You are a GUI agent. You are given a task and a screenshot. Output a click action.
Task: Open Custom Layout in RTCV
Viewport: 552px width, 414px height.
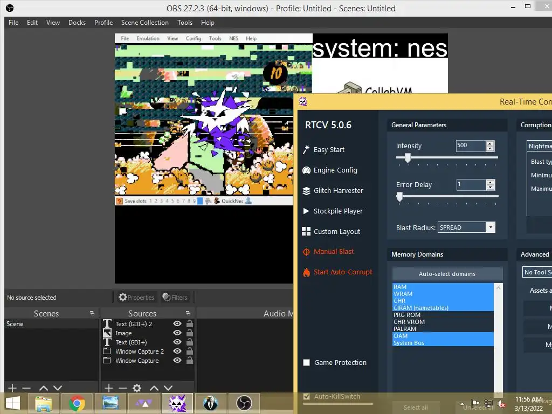point(331,231)
